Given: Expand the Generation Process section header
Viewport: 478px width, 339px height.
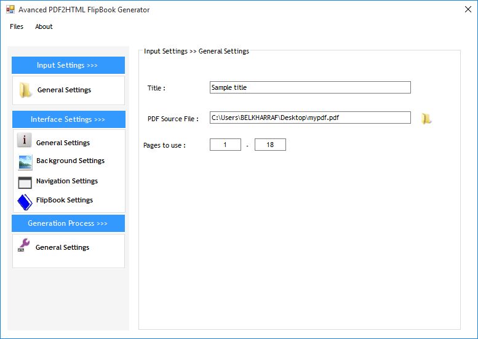Looking at the screenshot, I should coord(68,223).
